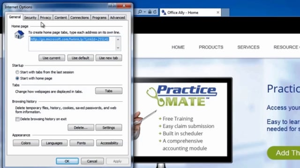This screenshot has width=300, height=168.
Task: Open the Internet Options help button
Action: 112,6
